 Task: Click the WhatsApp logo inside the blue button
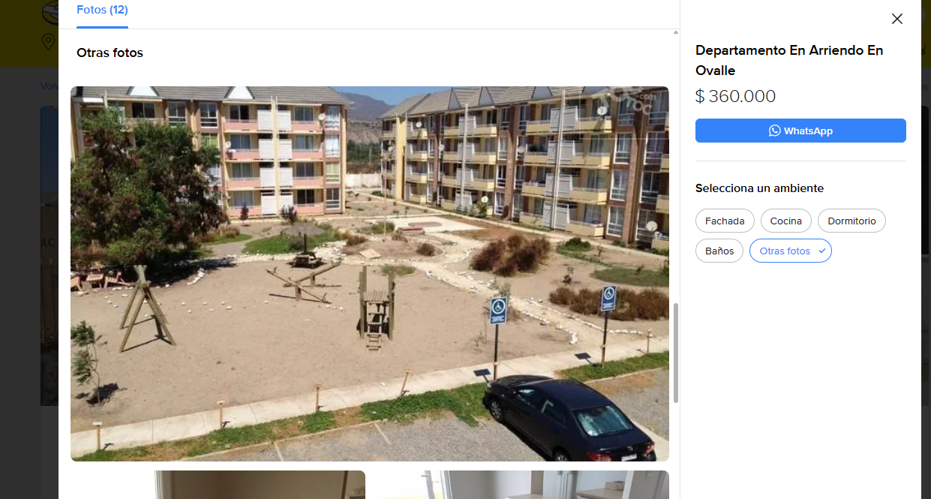click(x=775, y=131)
